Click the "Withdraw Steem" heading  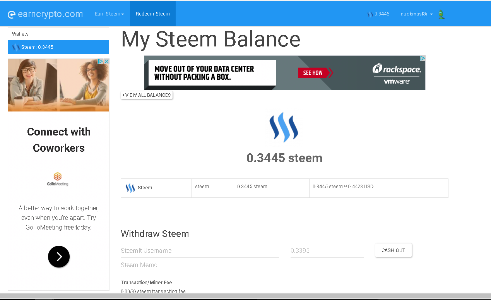coord(155,234)
